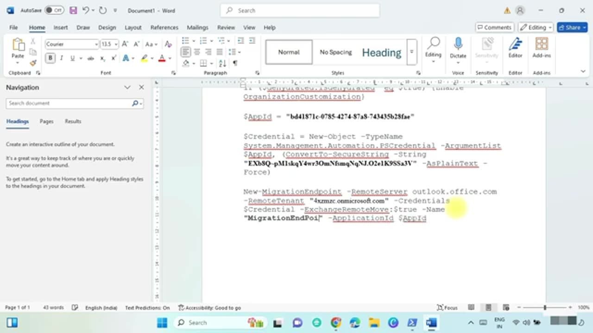The image size is (593, 333).
Task: Click the Clear All Formatting icon
Action: click(x=169, y=44)
